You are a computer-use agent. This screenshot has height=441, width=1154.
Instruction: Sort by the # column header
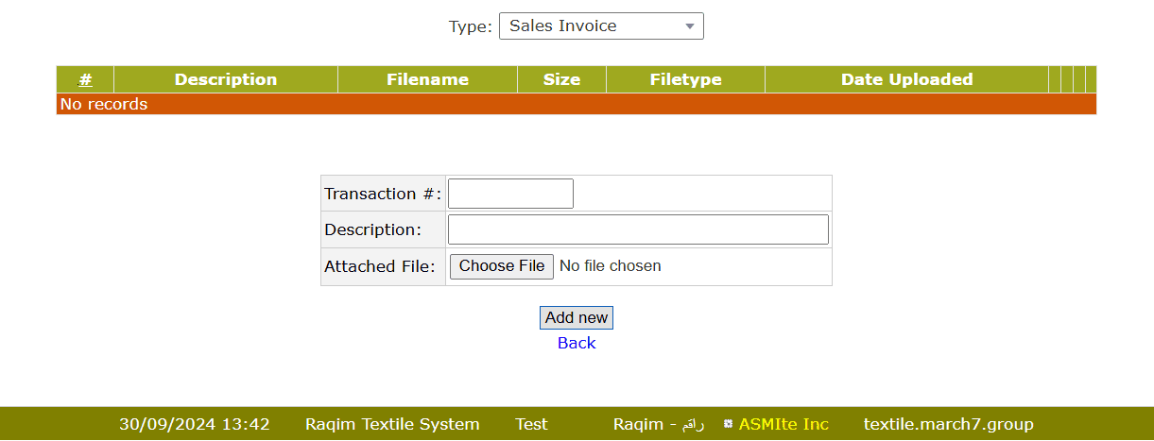pos(85,79)
